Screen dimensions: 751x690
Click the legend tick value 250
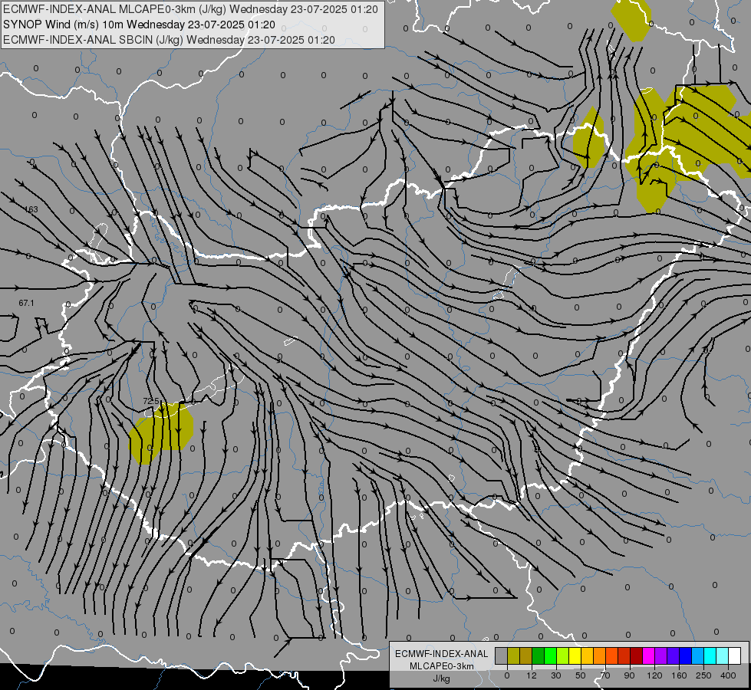[703, 675]
